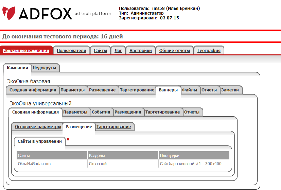Screen dimensions: 281x190
Task: Click the ADFOX shield logo icon
Action: point(8,13)
